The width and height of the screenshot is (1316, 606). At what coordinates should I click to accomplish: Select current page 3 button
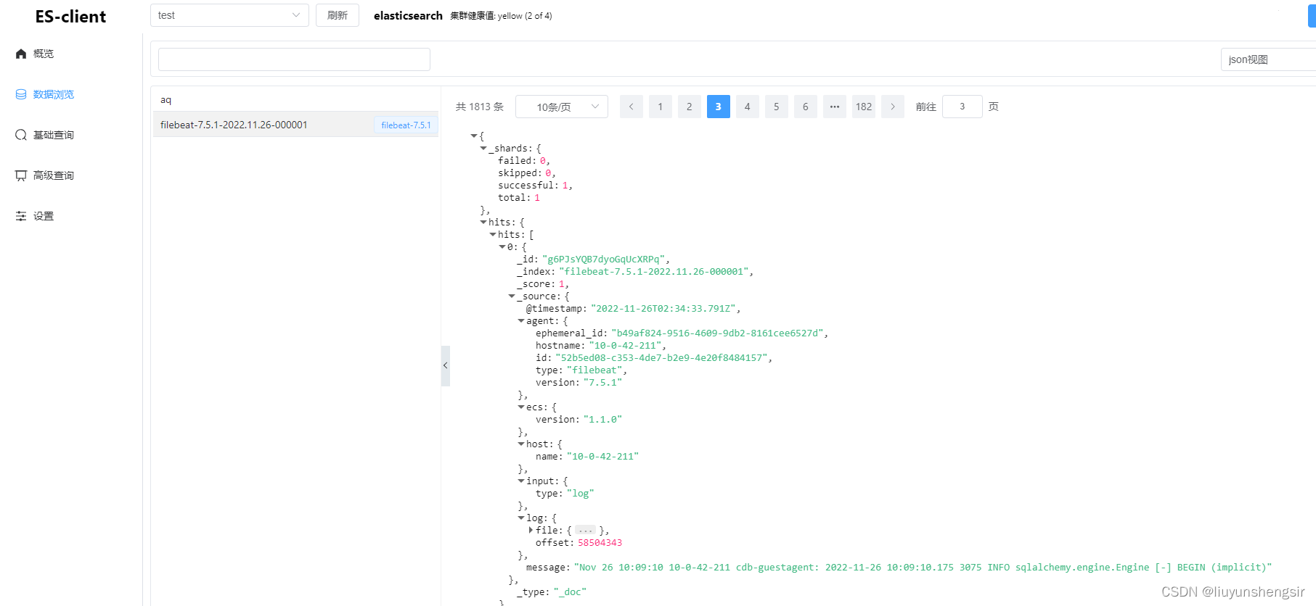pos(719,107)
